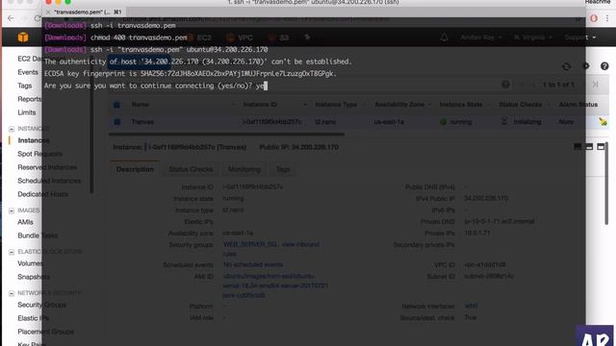Screen dimensions: 616x346
Task: Sort by the Instance ID column header
Action: 260,105
